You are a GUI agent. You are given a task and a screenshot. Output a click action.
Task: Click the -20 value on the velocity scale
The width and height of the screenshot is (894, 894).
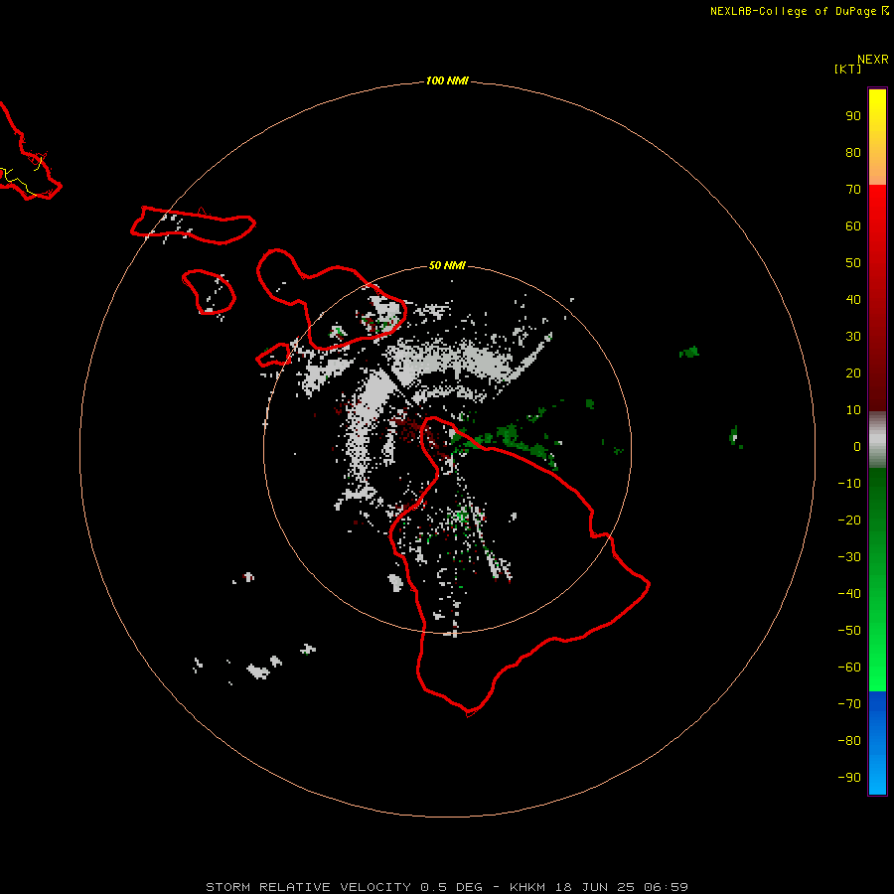point(849,520)
